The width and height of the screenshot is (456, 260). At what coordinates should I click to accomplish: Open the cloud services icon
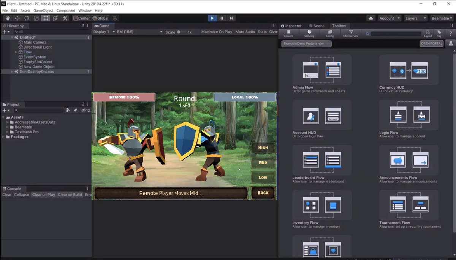pos(371,18)
